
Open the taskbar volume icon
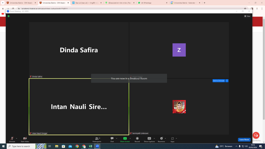click(246, 146)
